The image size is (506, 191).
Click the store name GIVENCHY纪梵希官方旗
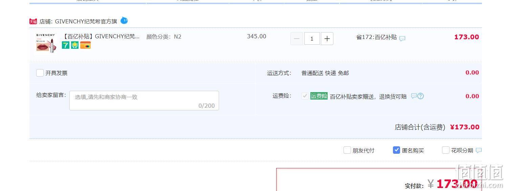point(86,21)
